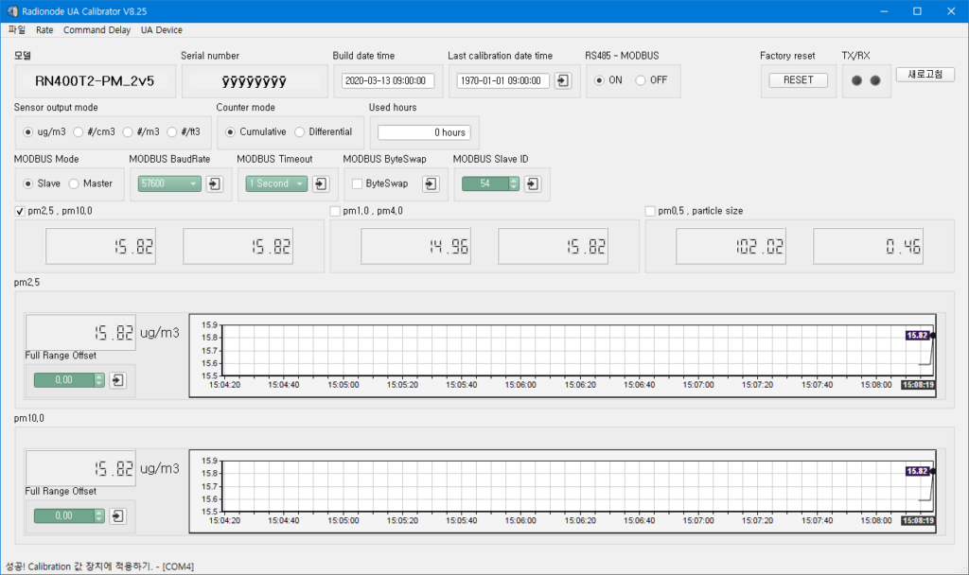Apply the ByteSwap setting to the device

point(431,183)
